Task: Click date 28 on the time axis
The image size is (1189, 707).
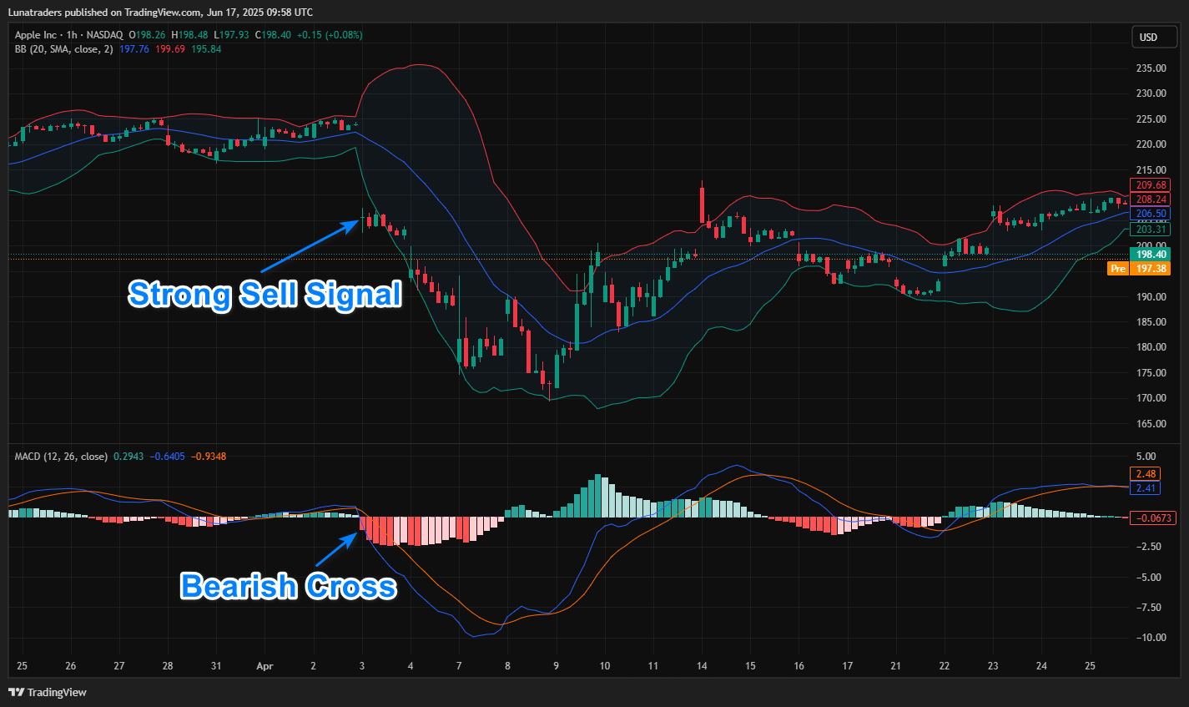Action: (168, 666)
